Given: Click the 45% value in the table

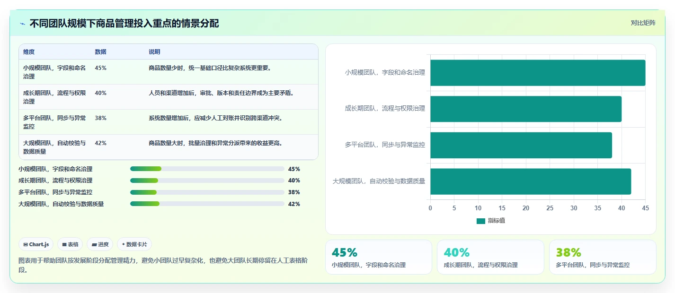Looking at the screenshot, I should pyautogui.click(x=100, y=68).
